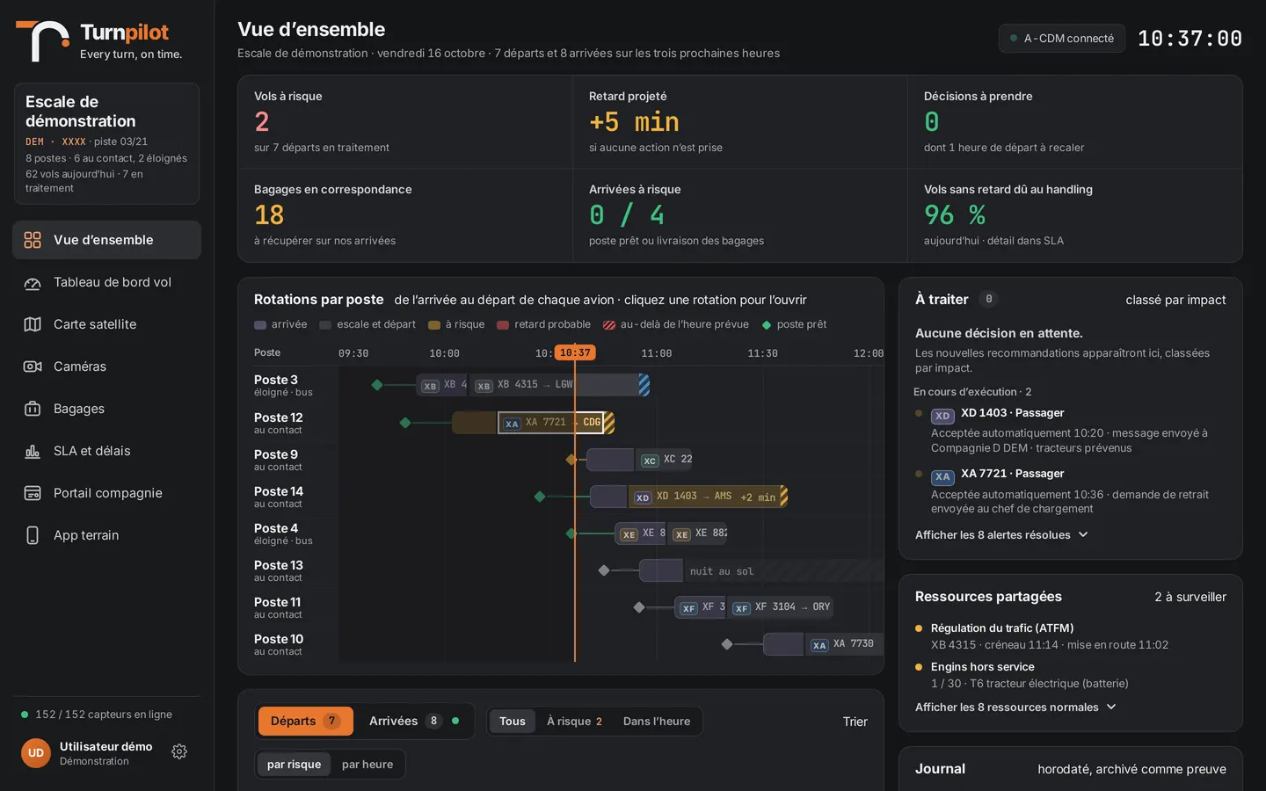Open Régulation du trafic (ATFM) resource
Viewport: 1266px width, 791px height.
point(1070,636)
